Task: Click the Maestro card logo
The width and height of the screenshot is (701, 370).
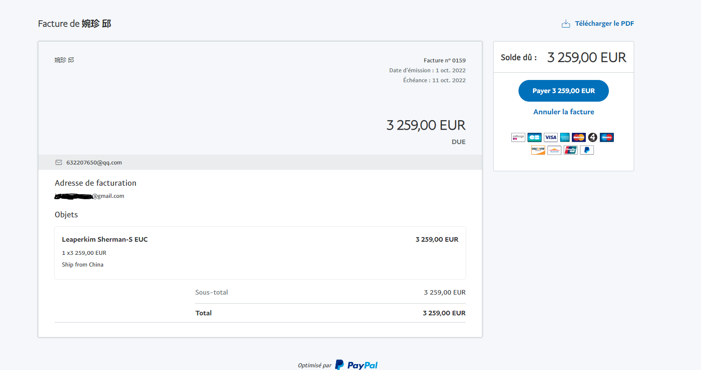Action: pyautogui.click(x=607, y=137)
